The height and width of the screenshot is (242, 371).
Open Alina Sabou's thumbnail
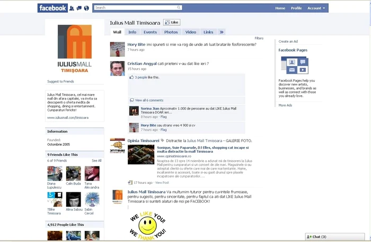pos(74,199)
